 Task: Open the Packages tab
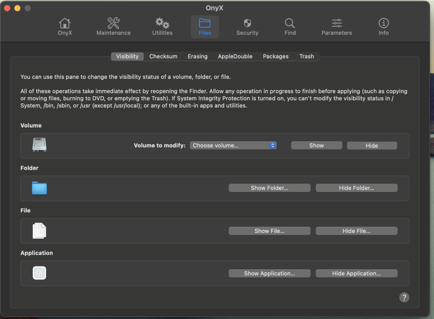pyautogui.click(x=275, y=56)
